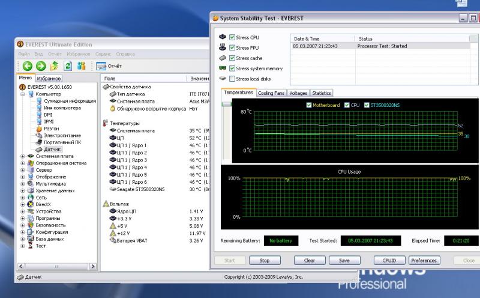480x298 pixels.
Task: Click the База данных icon in tree
Action: [x=31, y=239]
